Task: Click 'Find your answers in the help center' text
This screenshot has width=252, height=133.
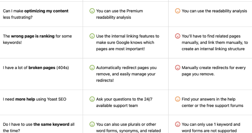Action: [213, 102]
